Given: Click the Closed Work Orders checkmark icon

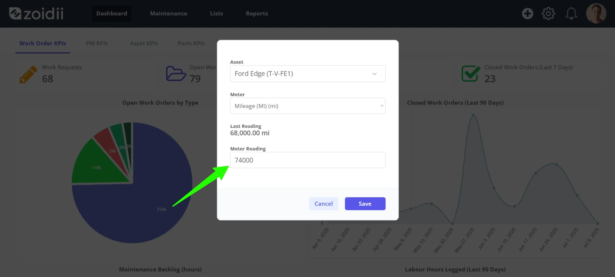Looking at the screenshot, I should click(471, 73).
